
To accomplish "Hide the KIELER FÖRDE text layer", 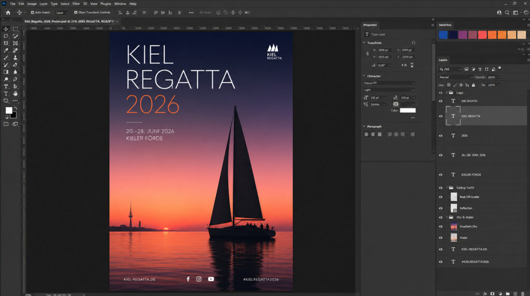I will pos(440,175).
